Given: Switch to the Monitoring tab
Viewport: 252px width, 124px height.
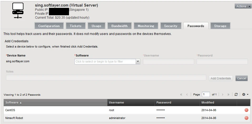Looking at the screenshot, I should point(146,26).
